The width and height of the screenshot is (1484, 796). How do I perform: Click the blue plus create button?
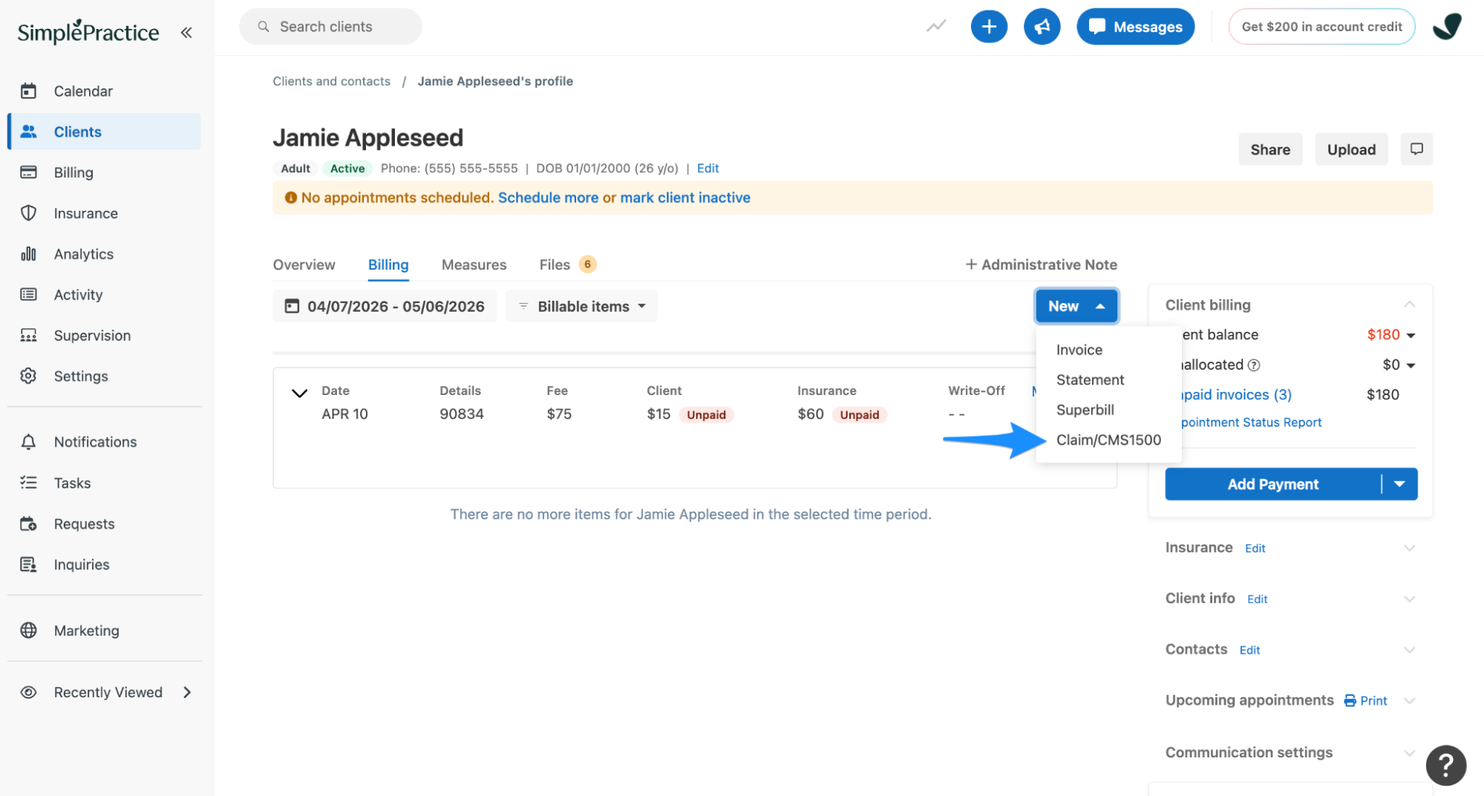(989, 27)
